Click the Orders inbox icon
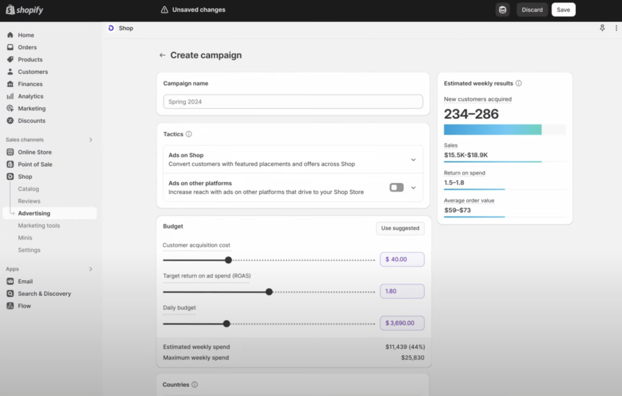This screenshot has height=396, width=622. tap(10, 47)
